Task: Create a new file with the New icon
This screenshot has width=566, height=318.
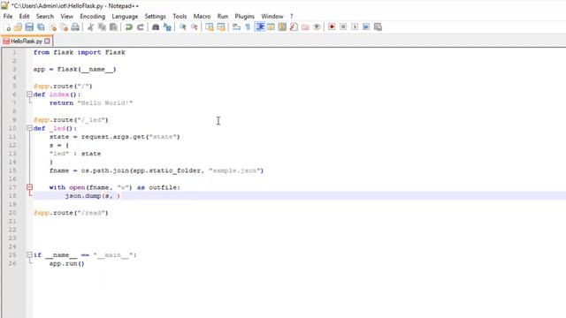Action: 7,27
